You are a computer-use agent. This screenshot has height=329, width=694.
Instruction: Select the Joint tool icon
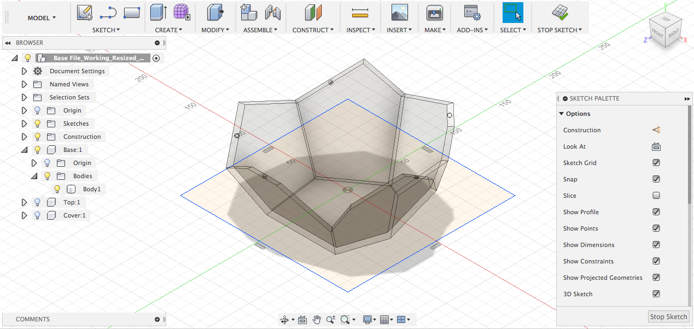point(272,12)
